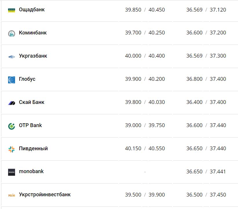Open the Ощадбанк bank name link
This screenshot has height=209, width=238.
(32, 10)
